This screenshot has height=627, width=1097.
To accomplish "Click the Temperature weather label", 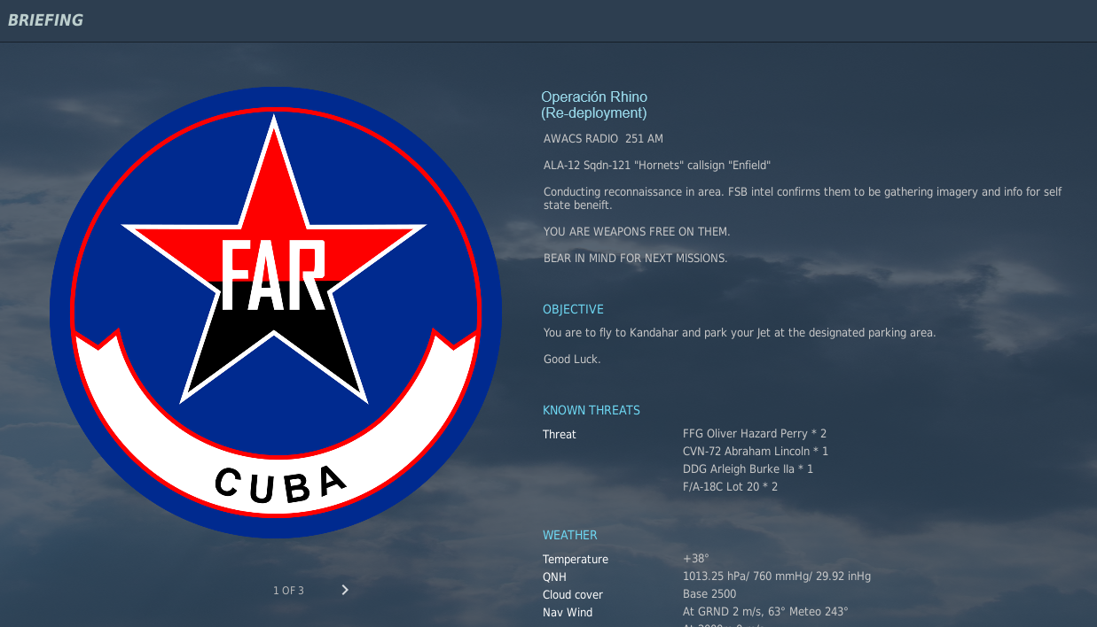I will tap(576, 560).
